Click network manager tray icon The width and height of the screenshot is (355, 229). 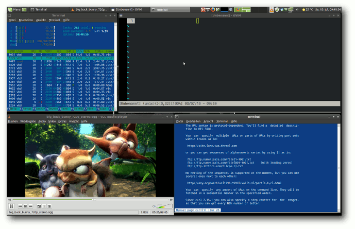click(291, 9)
